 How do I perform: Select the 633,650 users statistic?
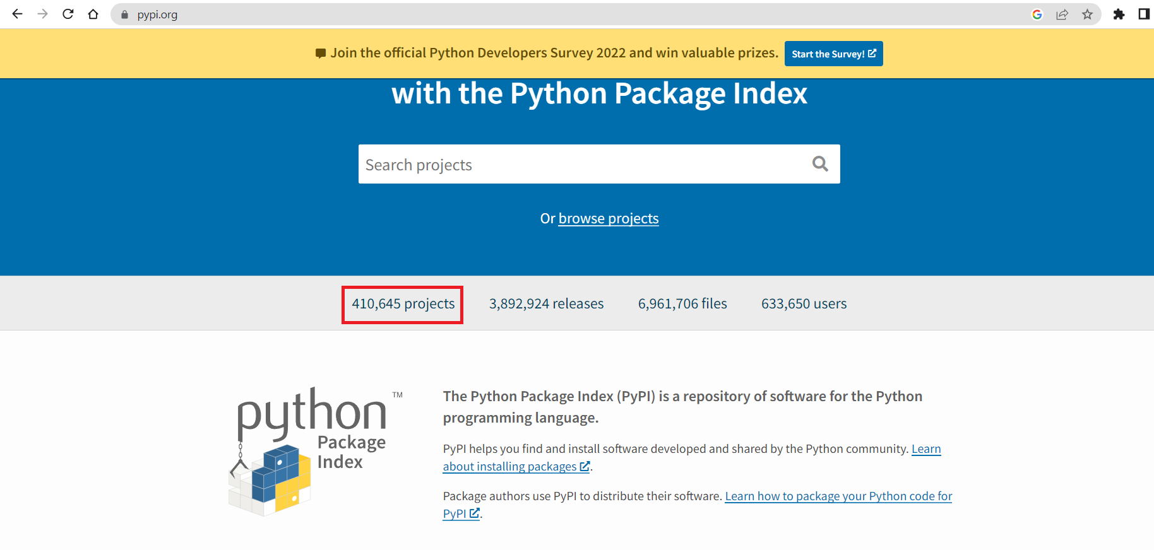pyautogui.click(x=804, y=304)
